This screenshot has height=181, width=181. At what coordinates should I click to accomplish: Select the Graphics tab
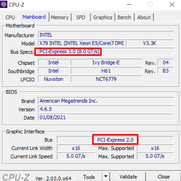pyautogui.click(x=103, y=17)
